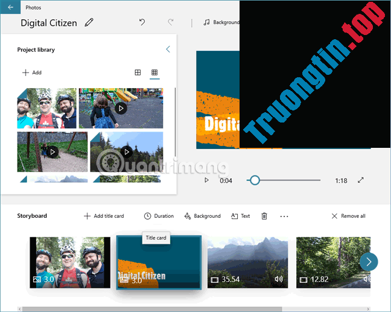This screenshot has width=391, height=312.
Task: Click the Digital Citizen project title
Action: pyautogui.click(x=49, y=23)
